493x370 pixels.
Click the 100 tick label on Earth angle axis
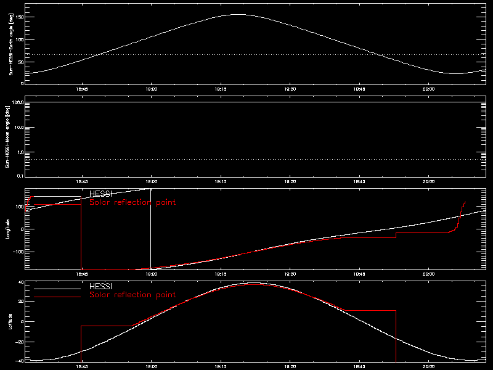tap(20, 39)
